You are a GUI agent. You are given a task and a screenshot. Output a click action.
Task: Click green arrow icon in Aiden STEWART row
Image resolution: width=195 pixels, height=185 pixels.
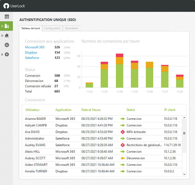123,165
